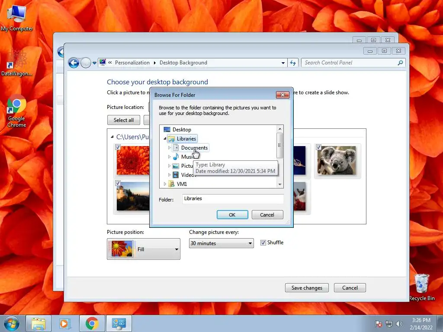Open the 30 minutes interval dropdown
The height and width of the screenshot is (332, 443).
click(221, 243)
